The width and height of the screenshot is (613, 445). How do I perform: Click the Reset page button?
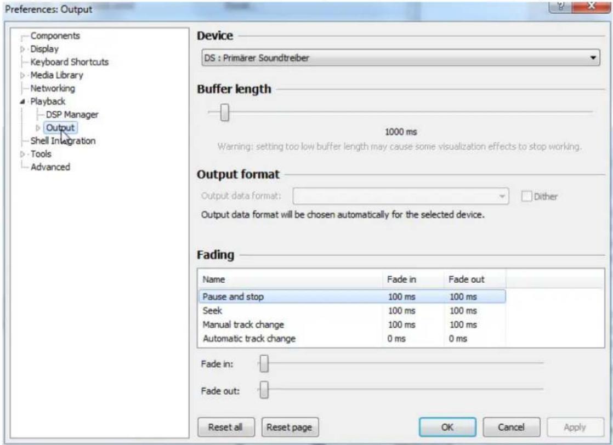pos(290,427)
